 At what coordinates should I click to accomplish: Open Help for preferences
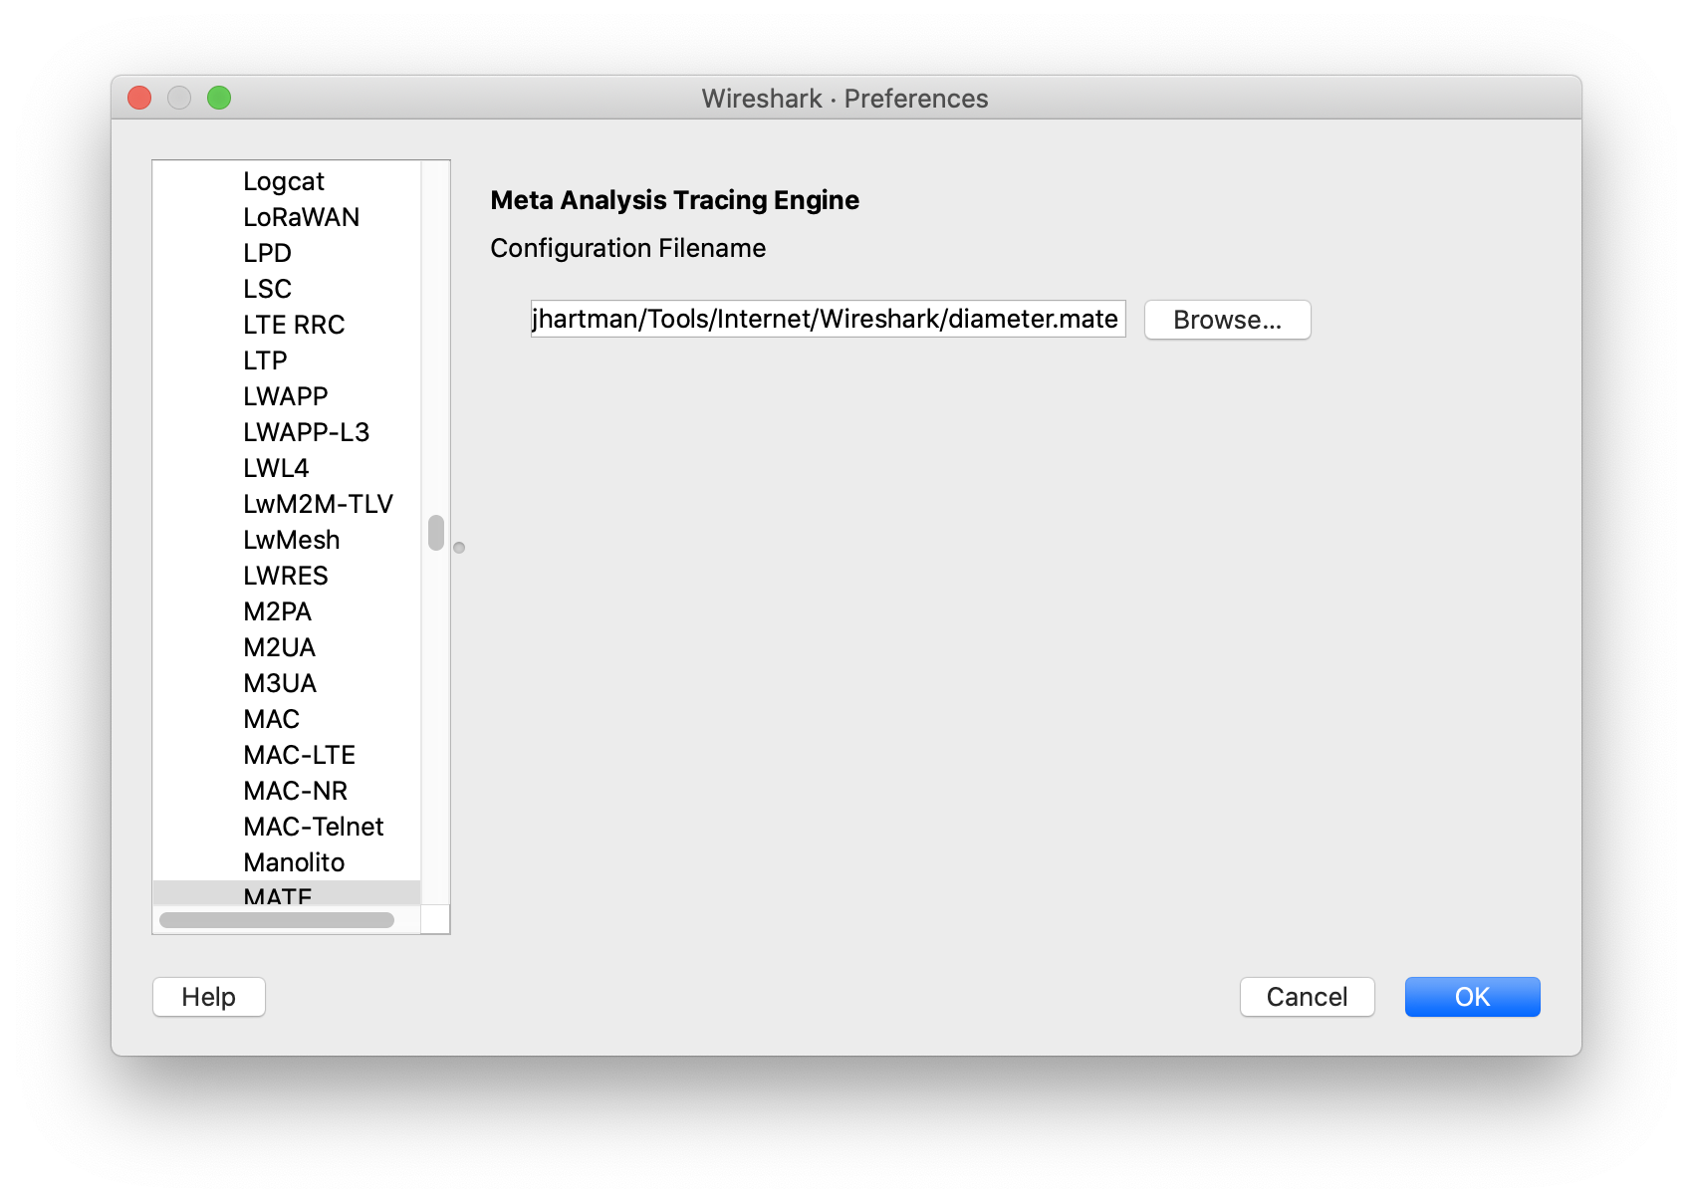209,997
